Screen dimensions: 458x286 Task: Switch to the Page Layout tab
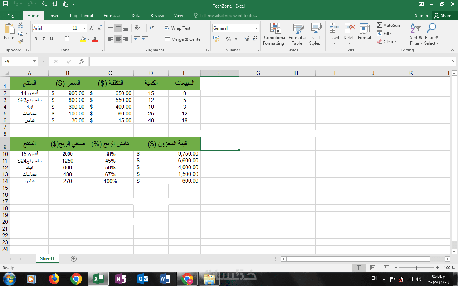pos(82,16)
